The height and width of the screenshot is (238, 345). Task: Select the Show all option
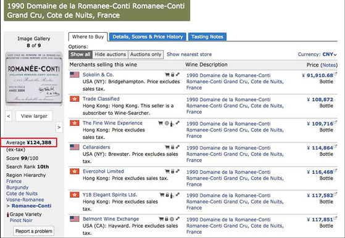[80, 54]
